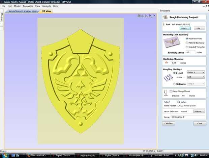Click the vector Selector... button

click(x=199, y=111)
